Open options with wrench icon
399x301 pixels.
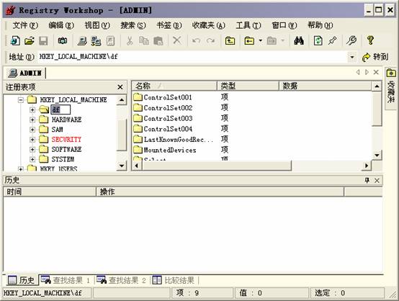pyautogui.click(x=351, y=41)
